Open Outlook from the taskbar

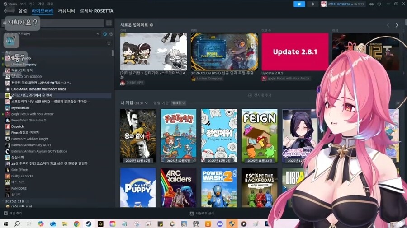point(53,223)
